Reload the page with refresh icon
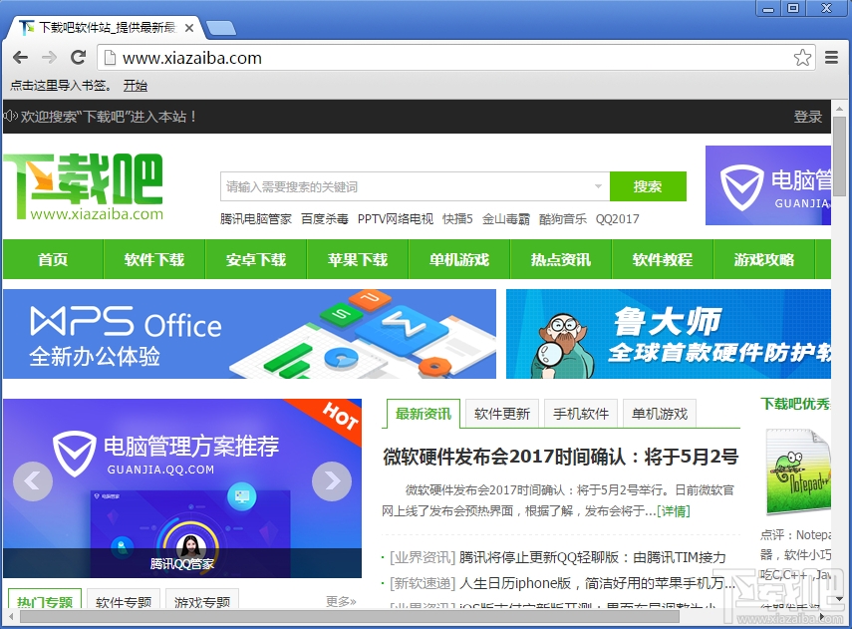This screenshot has height=629, width=852. coord(79,57)
